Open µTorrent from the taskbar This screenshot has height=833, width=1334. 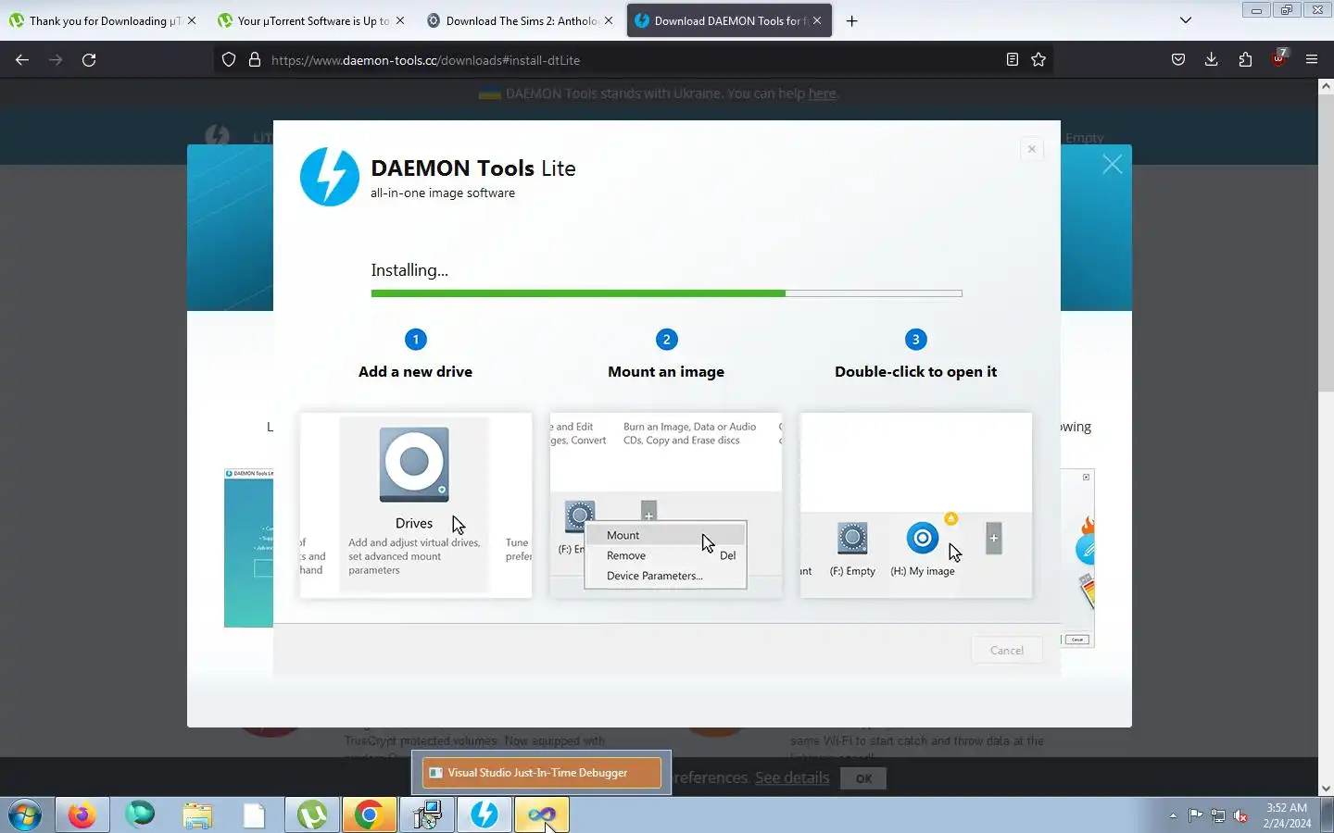[312, 815]
